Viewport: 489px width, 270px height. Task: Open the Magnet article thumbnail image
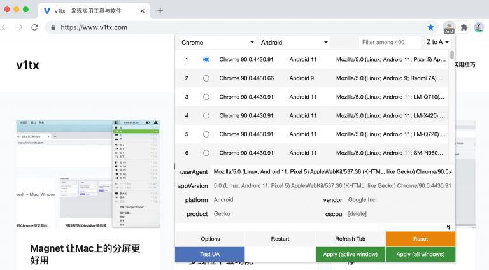click(89, 174)
